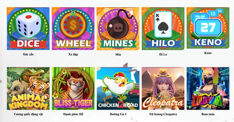Click the Keno caption text
The height and width of the screenshot is (122, 234).
[208, 53]
